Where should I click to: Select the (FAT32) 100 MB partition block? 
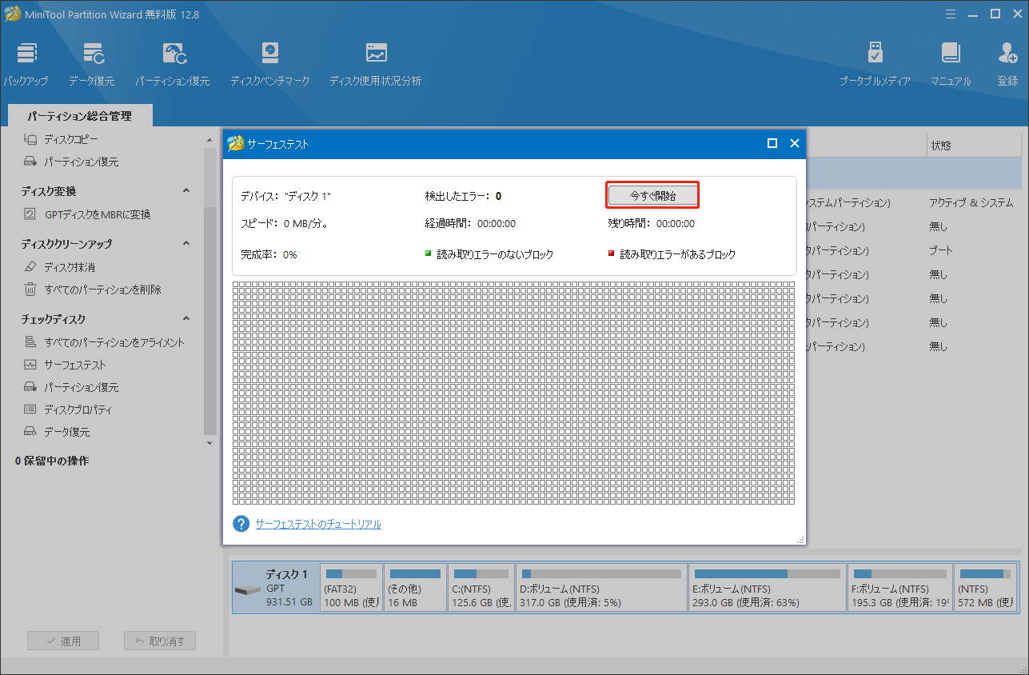click(351, 587)
